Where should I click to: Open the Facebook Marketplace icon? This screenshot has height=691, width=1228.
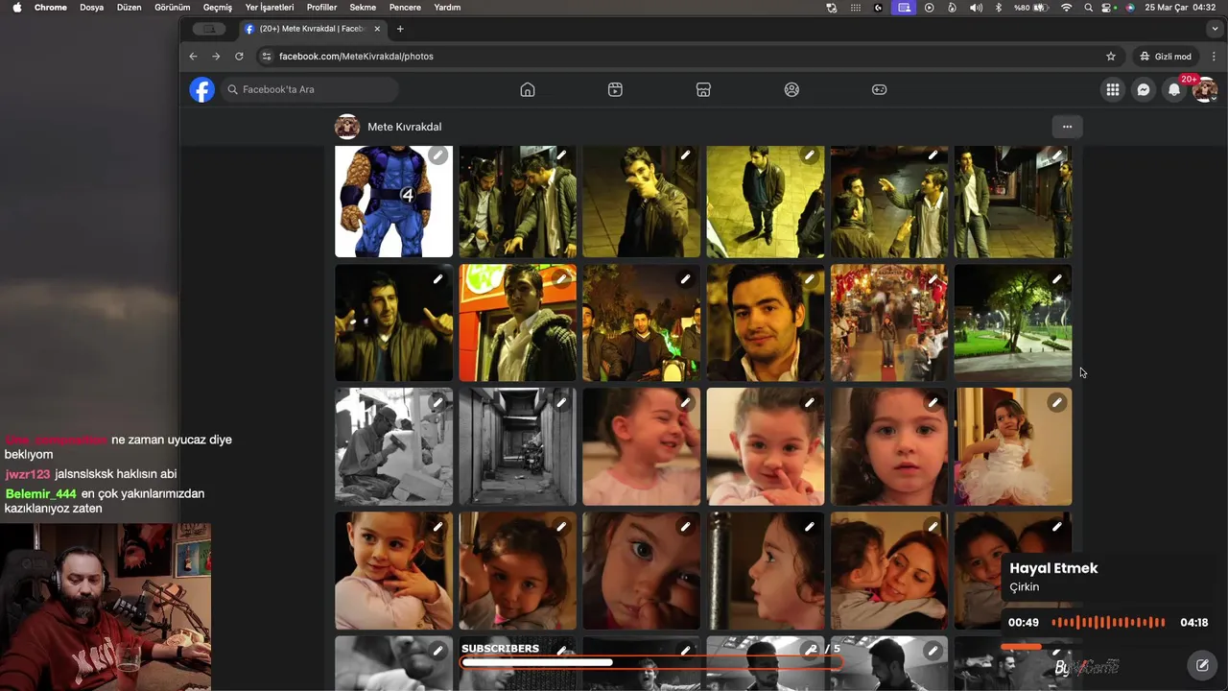[703, 89]
